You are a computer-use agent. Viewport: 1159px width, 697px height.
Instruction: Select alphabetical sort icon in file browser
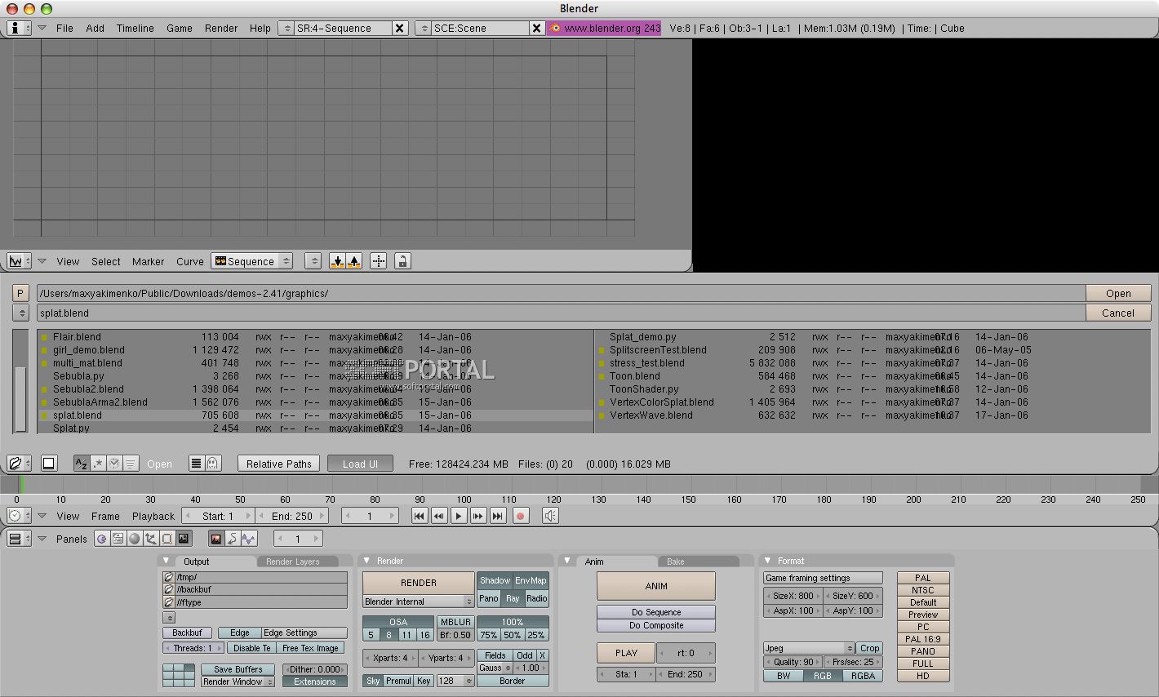pos(82,464)
